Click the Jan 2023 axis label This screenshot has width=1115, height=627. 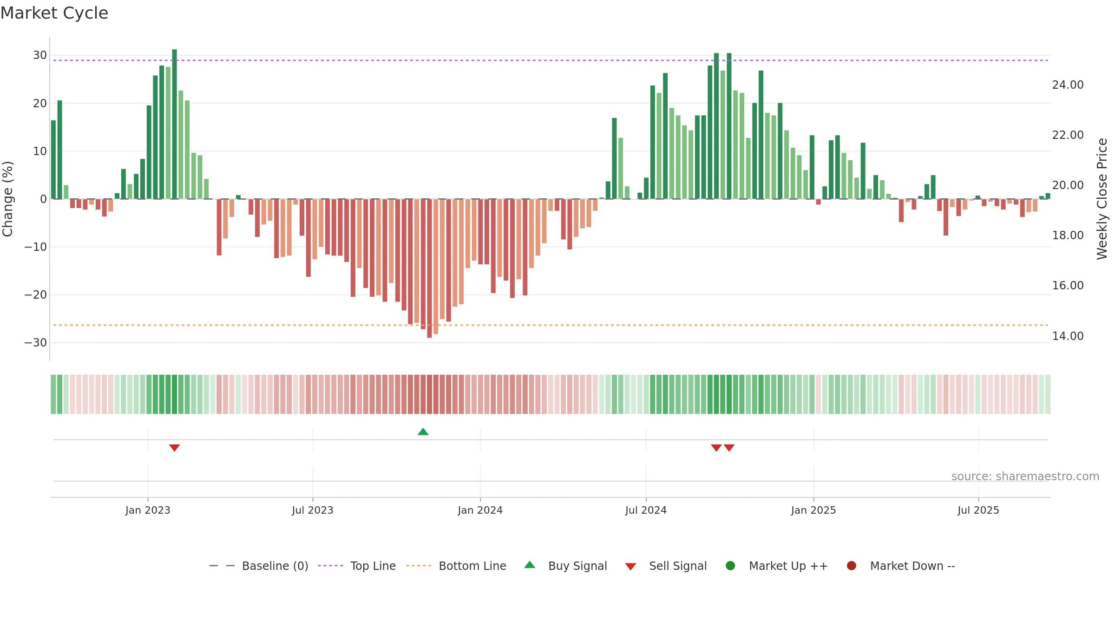(148, 510)
